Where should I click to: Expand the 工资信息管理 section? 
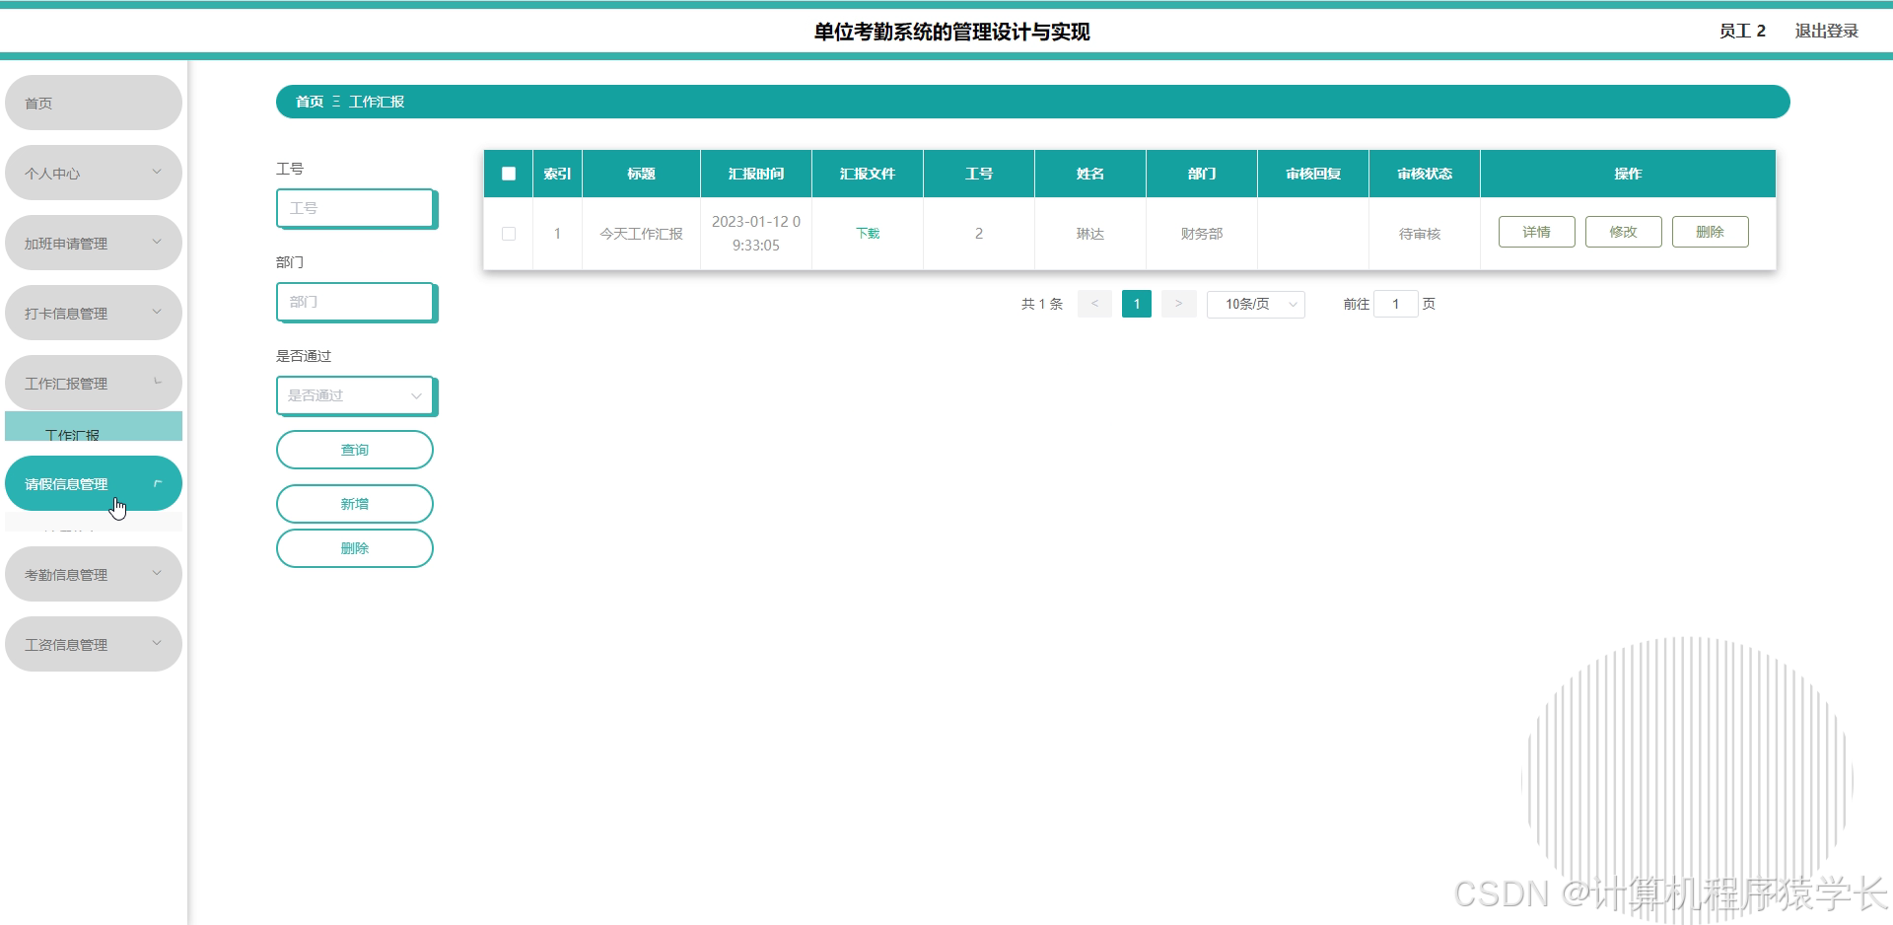[94, 643]
